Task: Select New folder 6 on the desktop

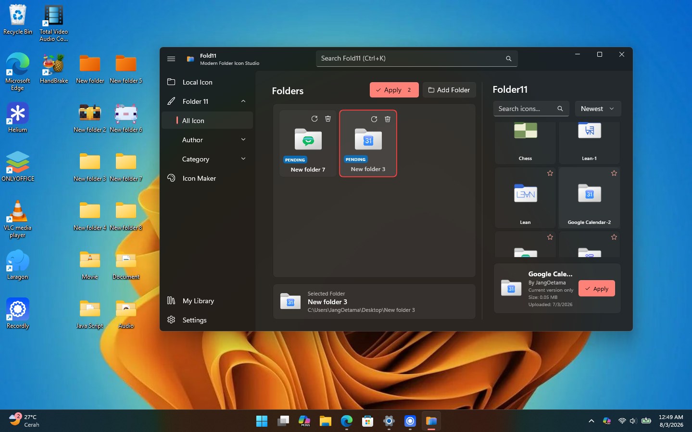Action: tap(126, 117)
